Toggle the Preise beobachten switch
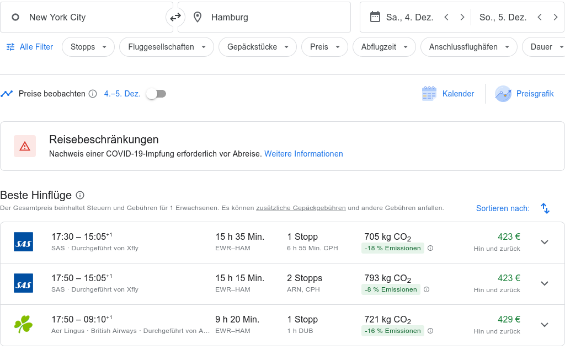The height and width of the screenshot is (355, 565). [156, 94]
